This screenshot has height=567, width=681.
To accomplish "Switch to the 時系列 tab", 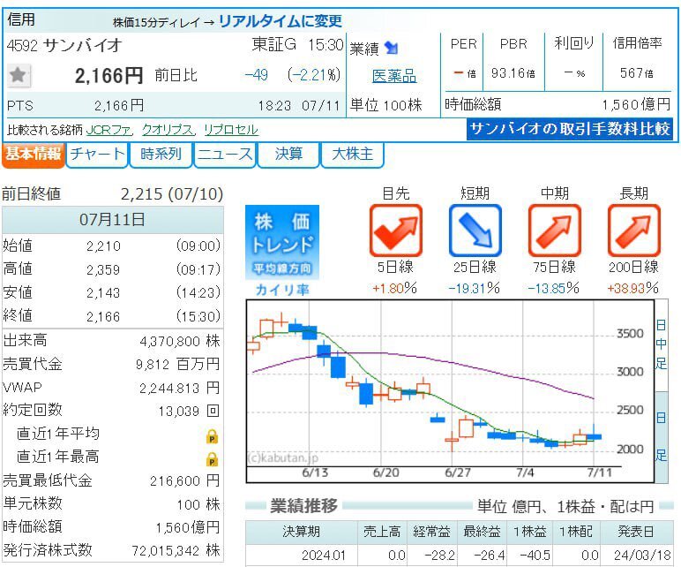I will click(x=161, y=155).
